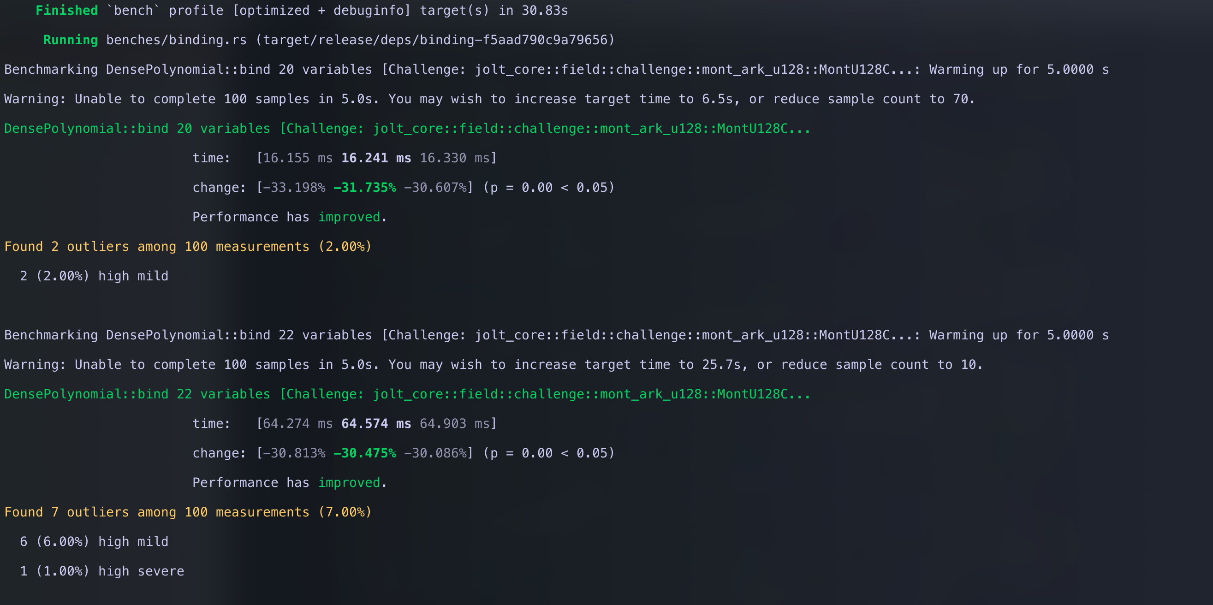
Task: Click 'Found 7 outliers' yellow line
Action: tap(188, 512)
